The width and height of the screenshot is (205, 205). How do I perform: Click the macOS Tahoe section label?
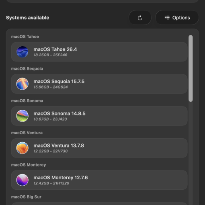(x=25, y=37)
